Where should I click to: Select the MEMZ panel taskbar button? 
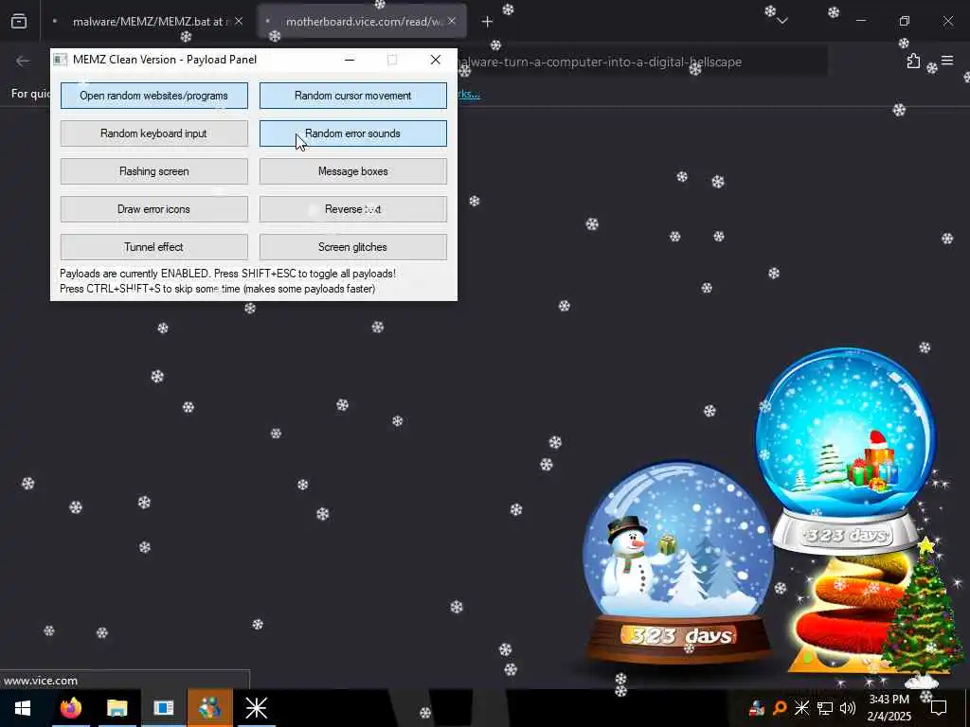(x=163, y=708)
